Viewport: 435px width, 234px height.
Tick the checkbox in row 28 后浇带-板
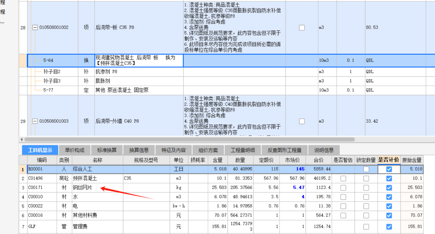click(x=302, y=28)
